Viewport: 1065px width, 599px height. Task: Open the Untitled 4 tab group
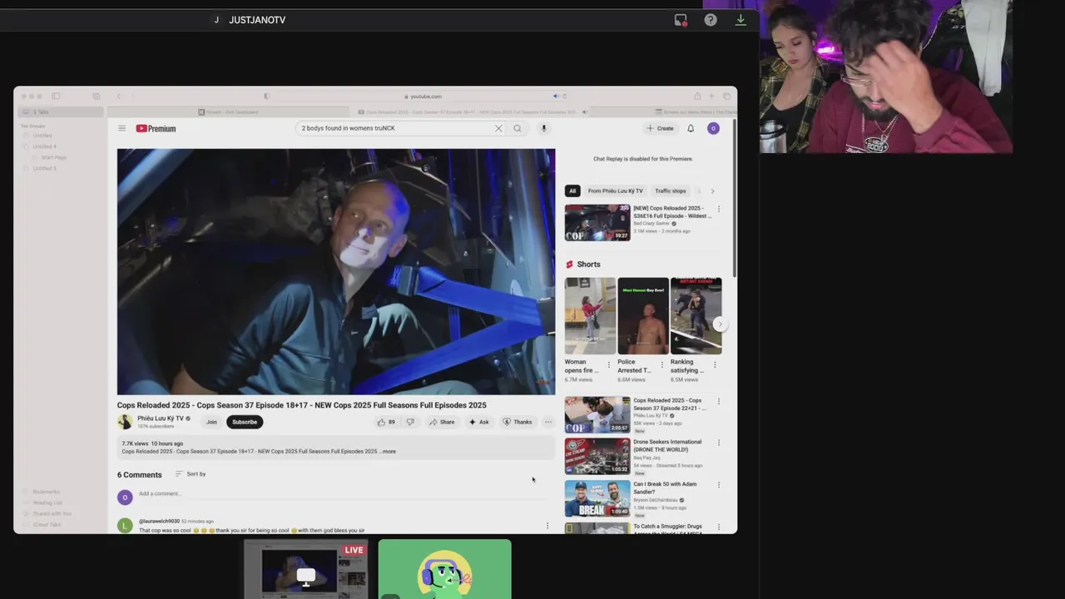point(45,146)
